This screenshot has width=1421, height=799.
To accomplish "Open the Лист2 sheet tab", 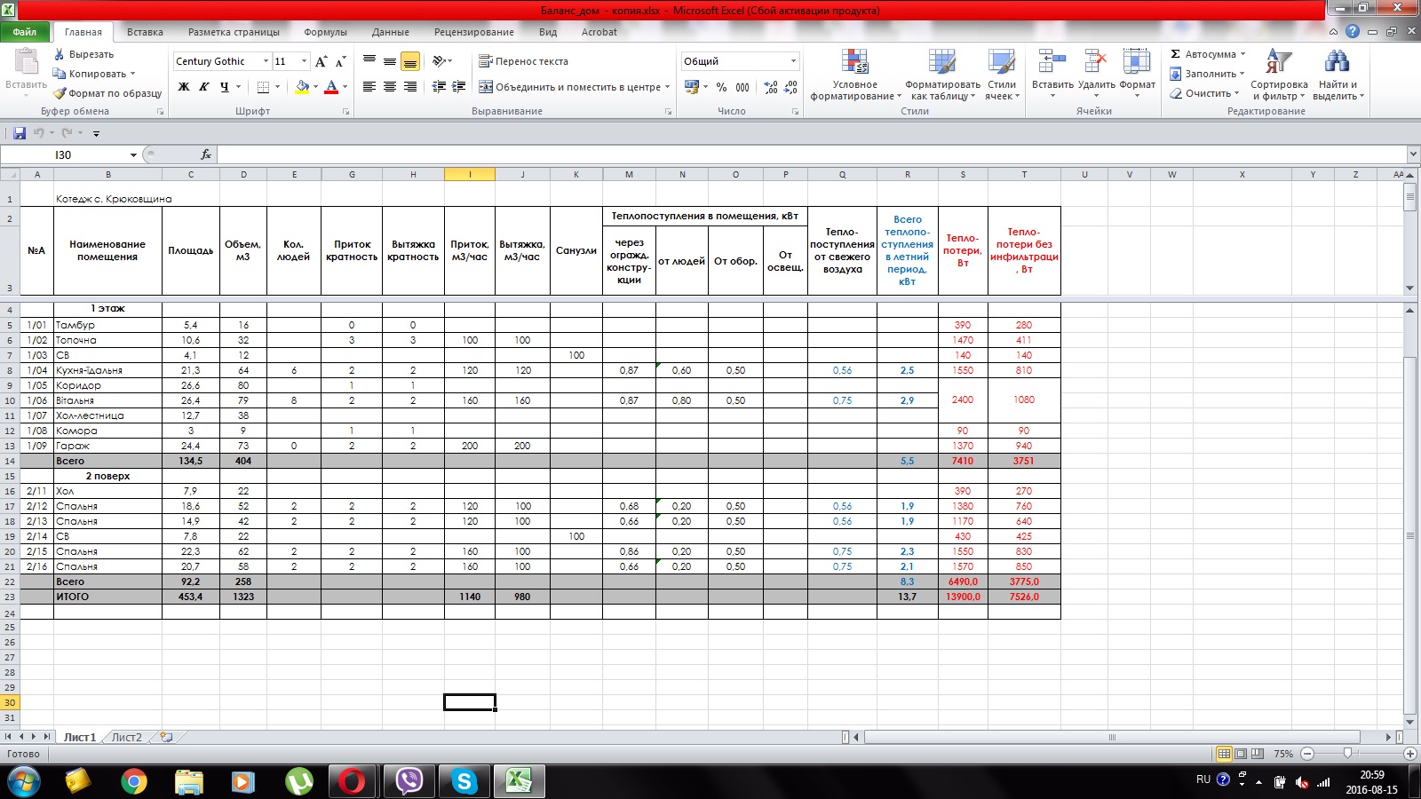I will pyautogui.click(x=126, y=737).
